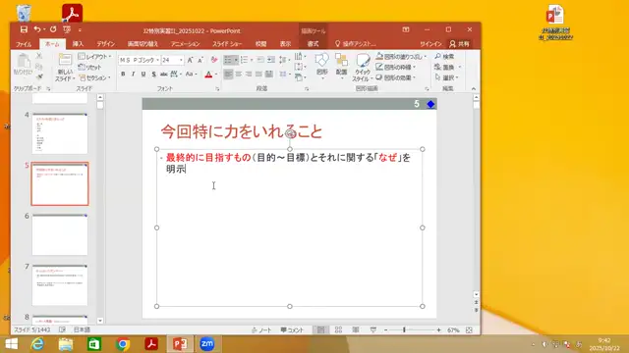Apply the red font color swatch
The height and width of the screenshot is (353, 629).
pyautogui.click(x=208, y=75)
